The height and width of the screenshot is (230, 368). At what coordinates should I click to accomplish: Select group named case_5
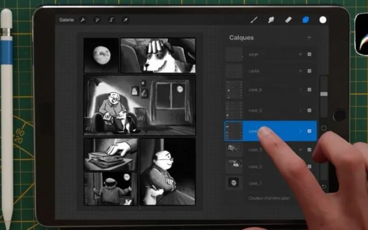point(255,110)
